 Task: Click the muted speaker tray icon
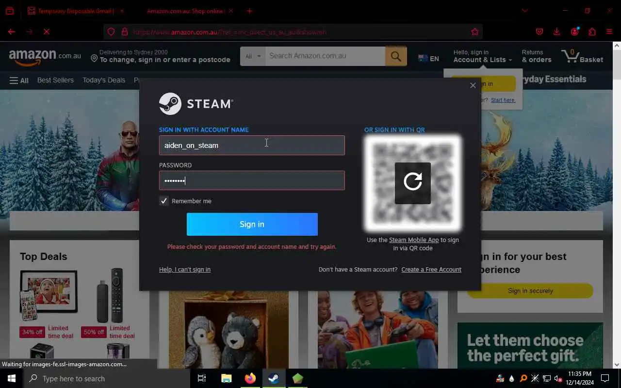[x=558, y=379]
